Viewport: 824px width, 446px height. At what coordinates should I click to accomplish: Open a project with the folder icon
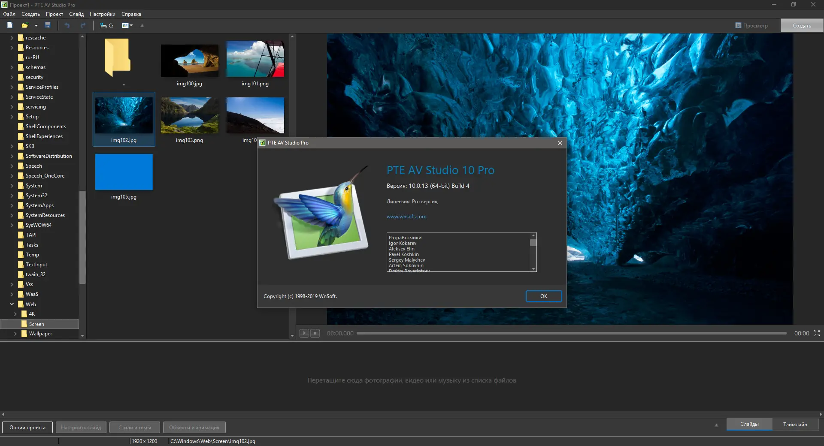pos(25,25)
